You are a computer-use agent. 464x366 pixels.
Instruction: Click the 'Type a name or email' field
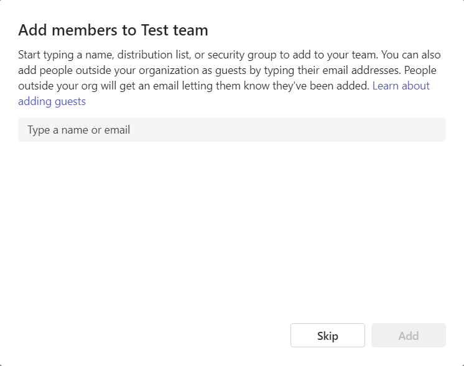click(232, 129)
